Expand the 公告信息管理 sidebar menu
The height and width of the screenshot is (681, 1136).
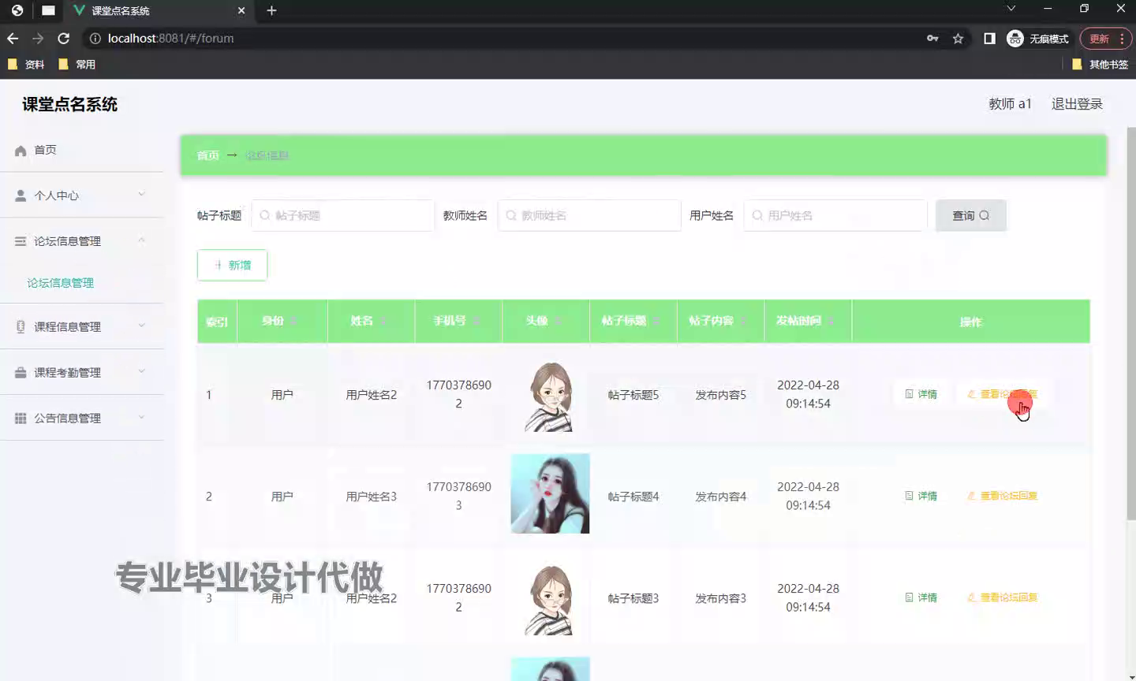[x=82, y=418]
